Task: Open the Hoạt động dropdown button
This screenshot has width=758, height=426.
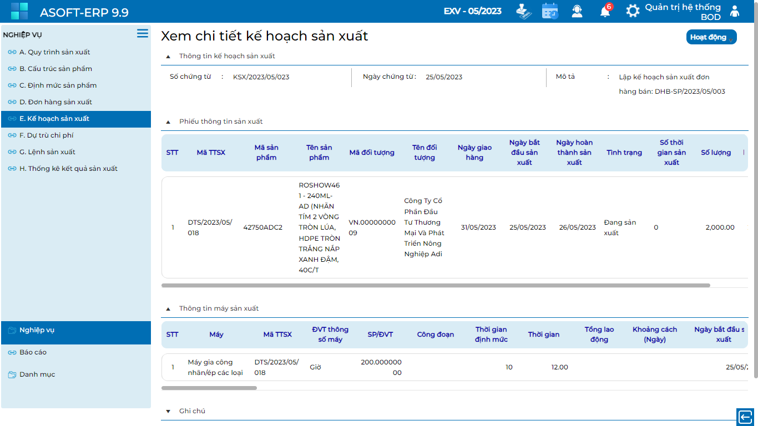Action: coord(711,37)
